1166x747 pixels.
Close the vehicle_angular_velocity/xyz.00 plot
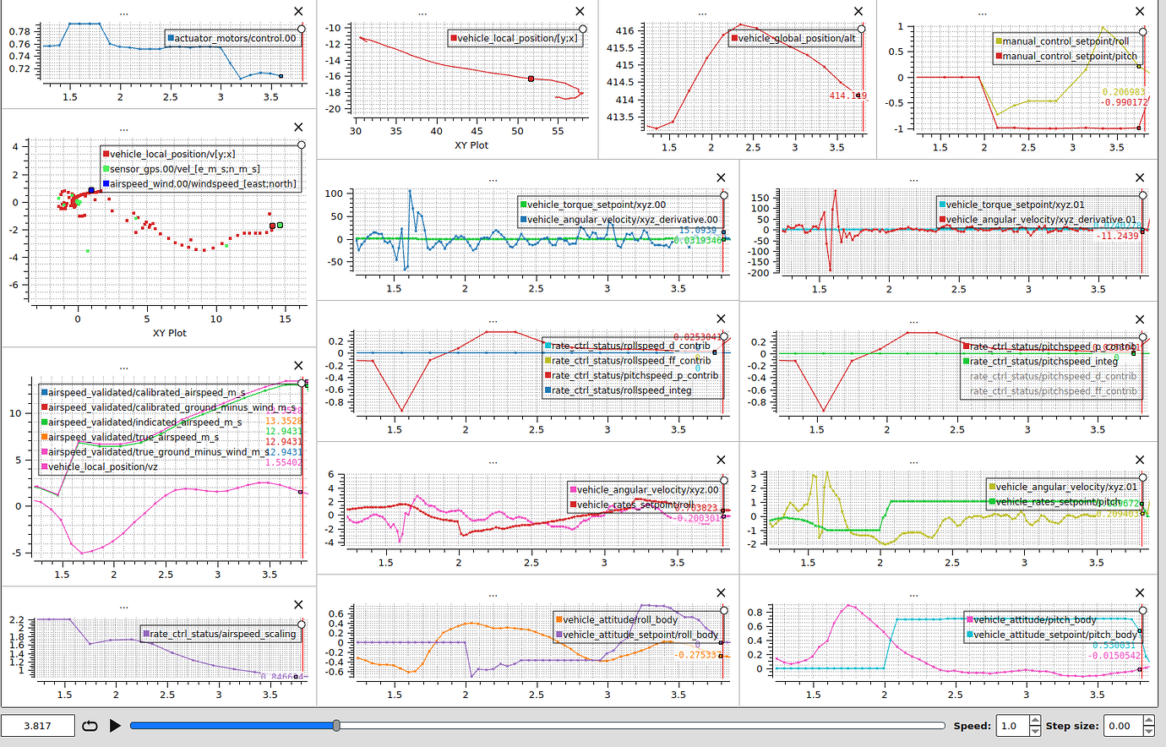coord(721,460)
